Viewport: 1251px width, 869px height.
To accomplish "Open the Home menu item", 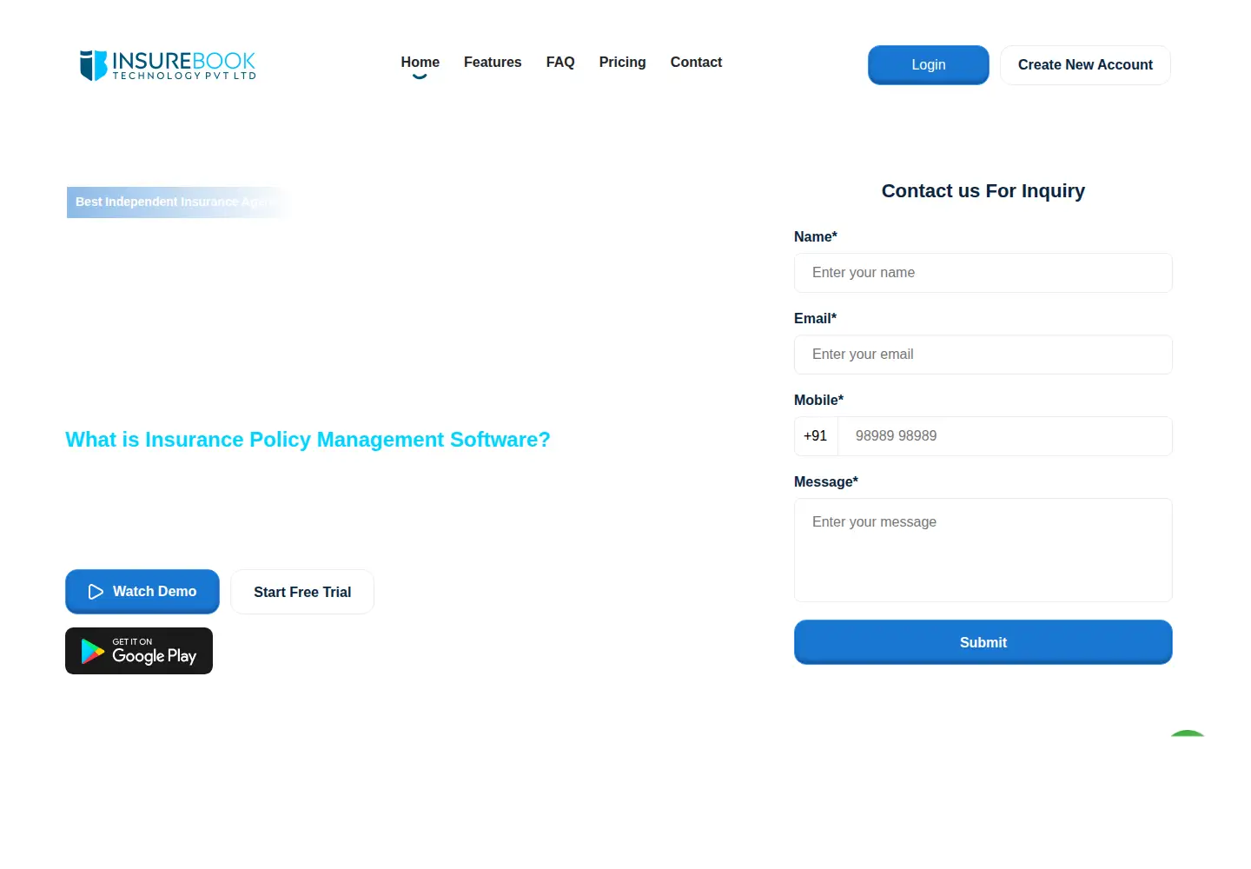I will coord(420,63).
